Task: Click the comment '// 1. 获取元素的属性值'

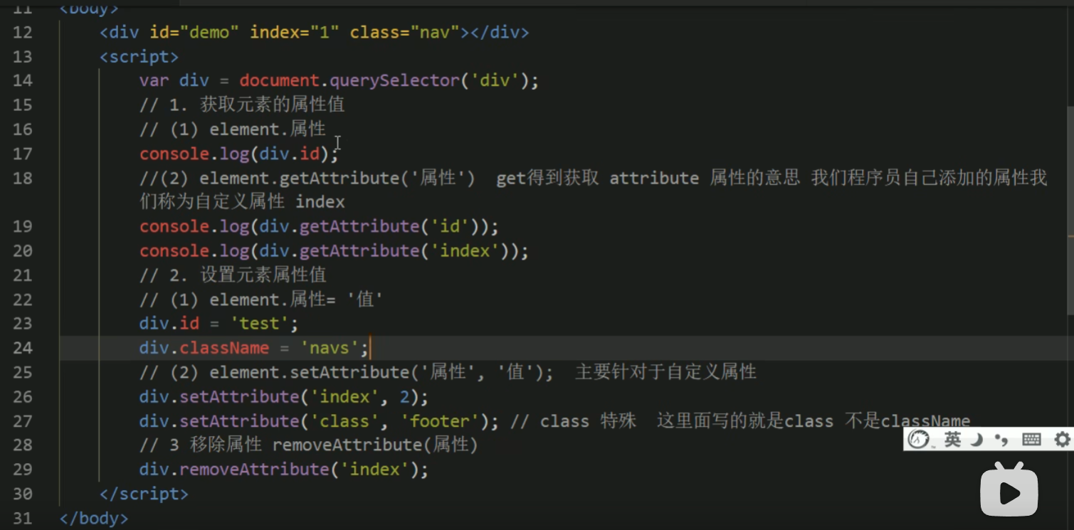Action: [x=242, y=105]
